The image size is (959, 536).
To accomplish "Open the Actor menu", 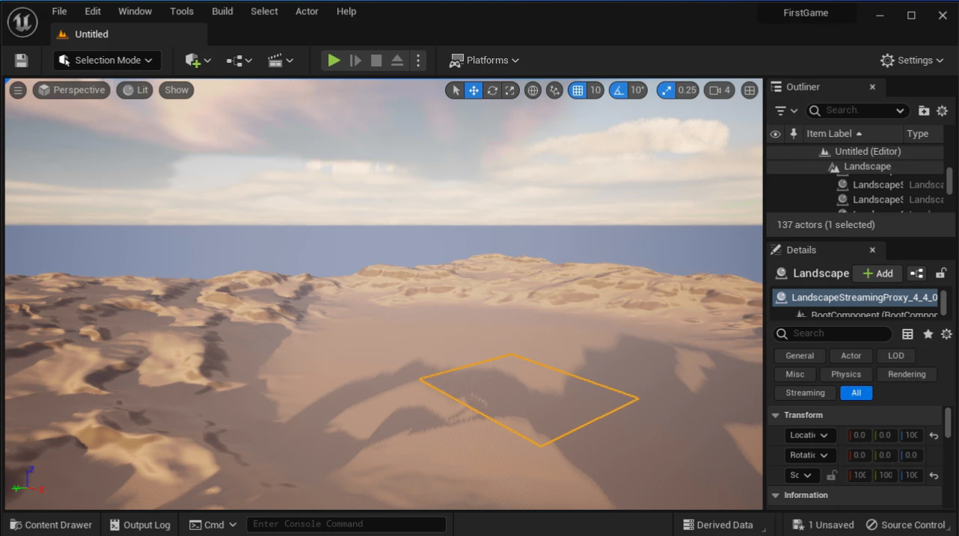I will point(307,11).
